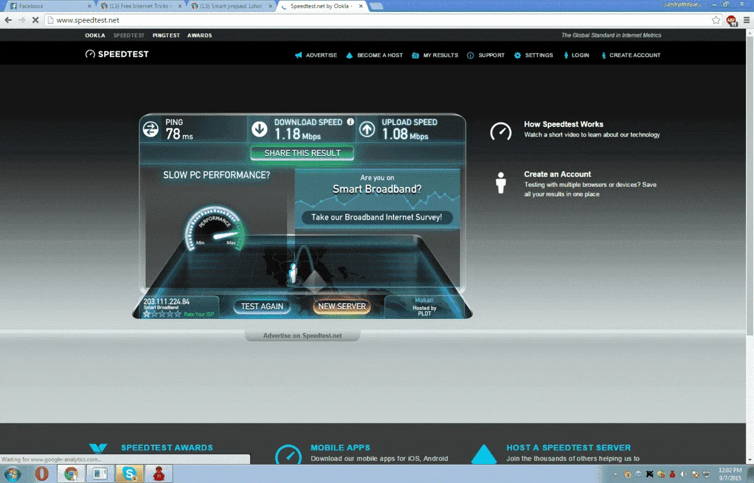Click the IP address 203.111.224.84
The height and width of the screenshot is (483, 754).
click(x=167, y=302)
